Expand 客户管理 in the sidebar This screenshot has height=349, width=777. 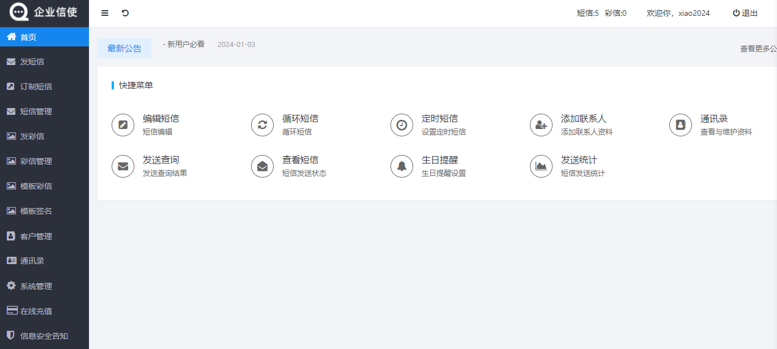(x=36, y=236)
